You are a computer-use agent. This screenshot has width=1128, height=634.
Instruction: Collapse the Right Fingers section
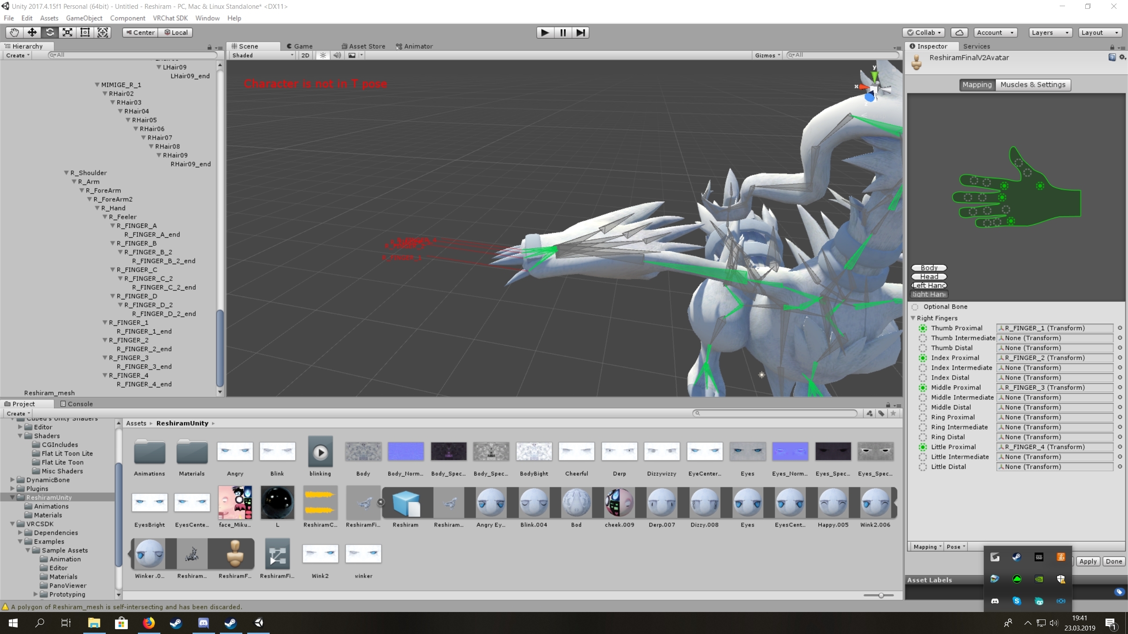pos(913,318)
